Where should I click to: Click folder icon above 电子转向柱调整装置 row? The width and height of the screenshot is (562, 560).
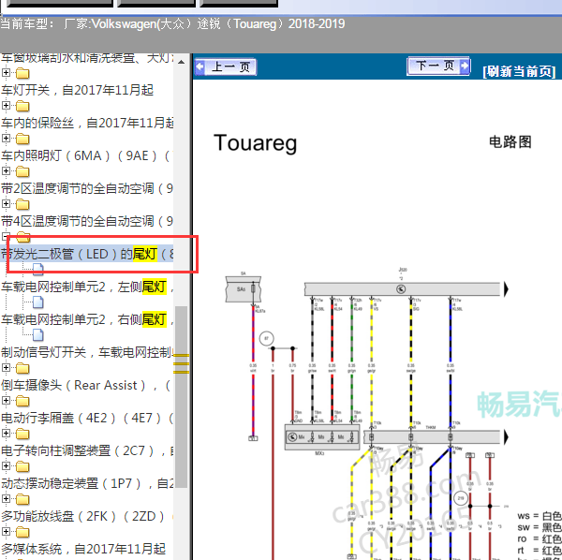click(x=22, y=434)
